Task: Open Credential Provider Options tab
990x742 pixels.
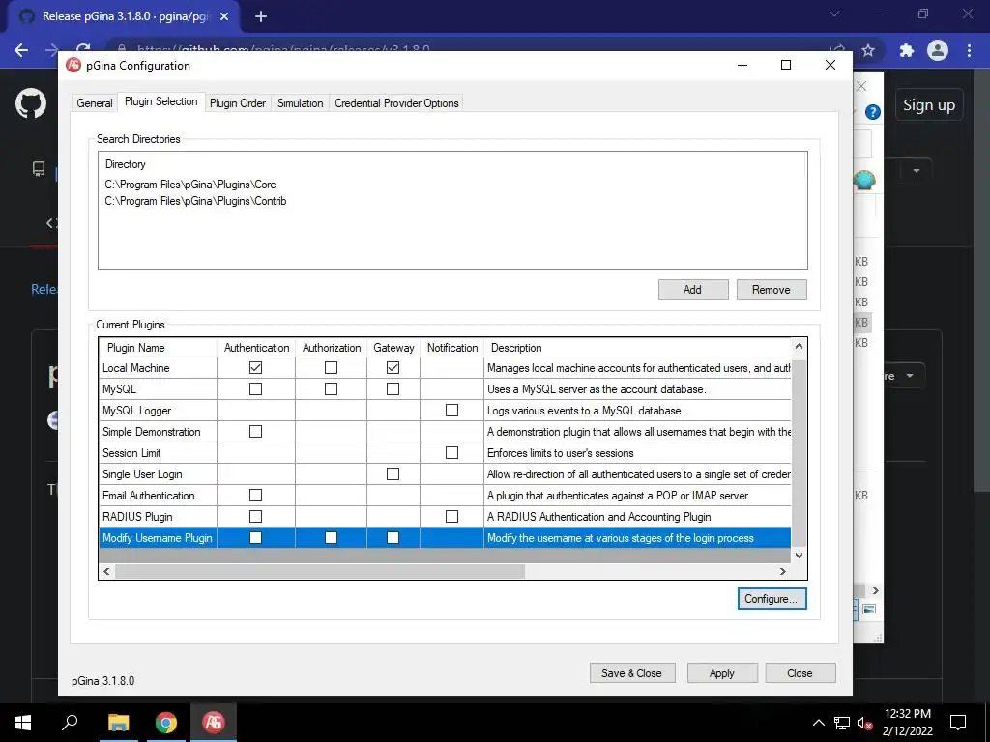Action: (396, 102)
